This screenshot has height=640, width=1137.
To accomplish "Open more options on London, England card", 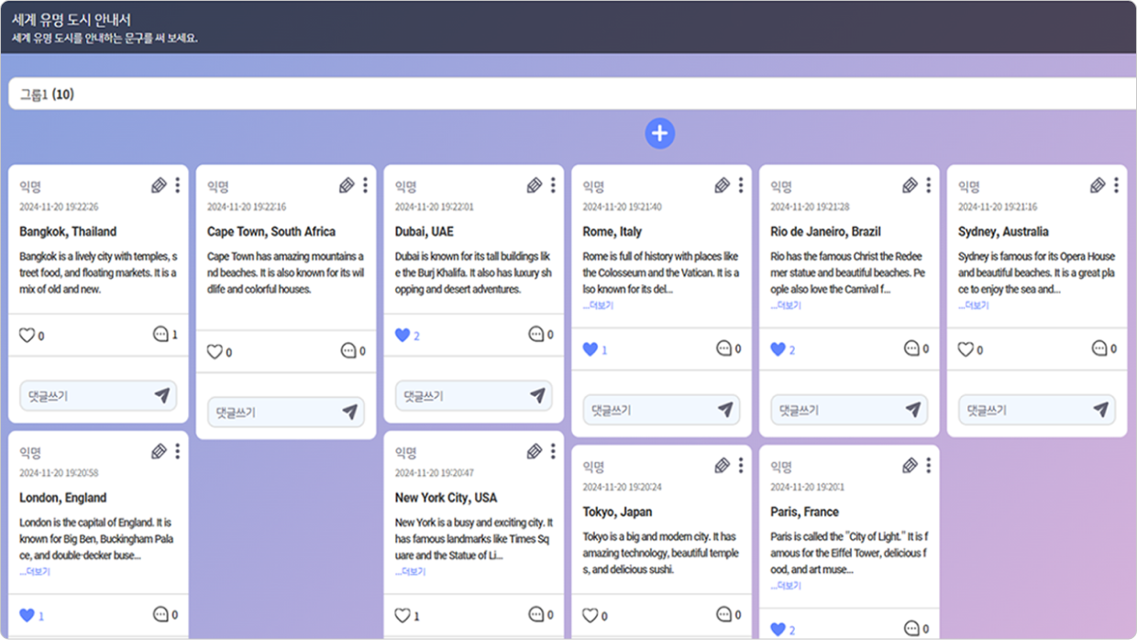I will click(177, 452).
